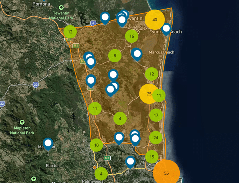Click the Tewantin National Park tree icon
Viewport: 239px width, 183px height.
tap(61, 8)
